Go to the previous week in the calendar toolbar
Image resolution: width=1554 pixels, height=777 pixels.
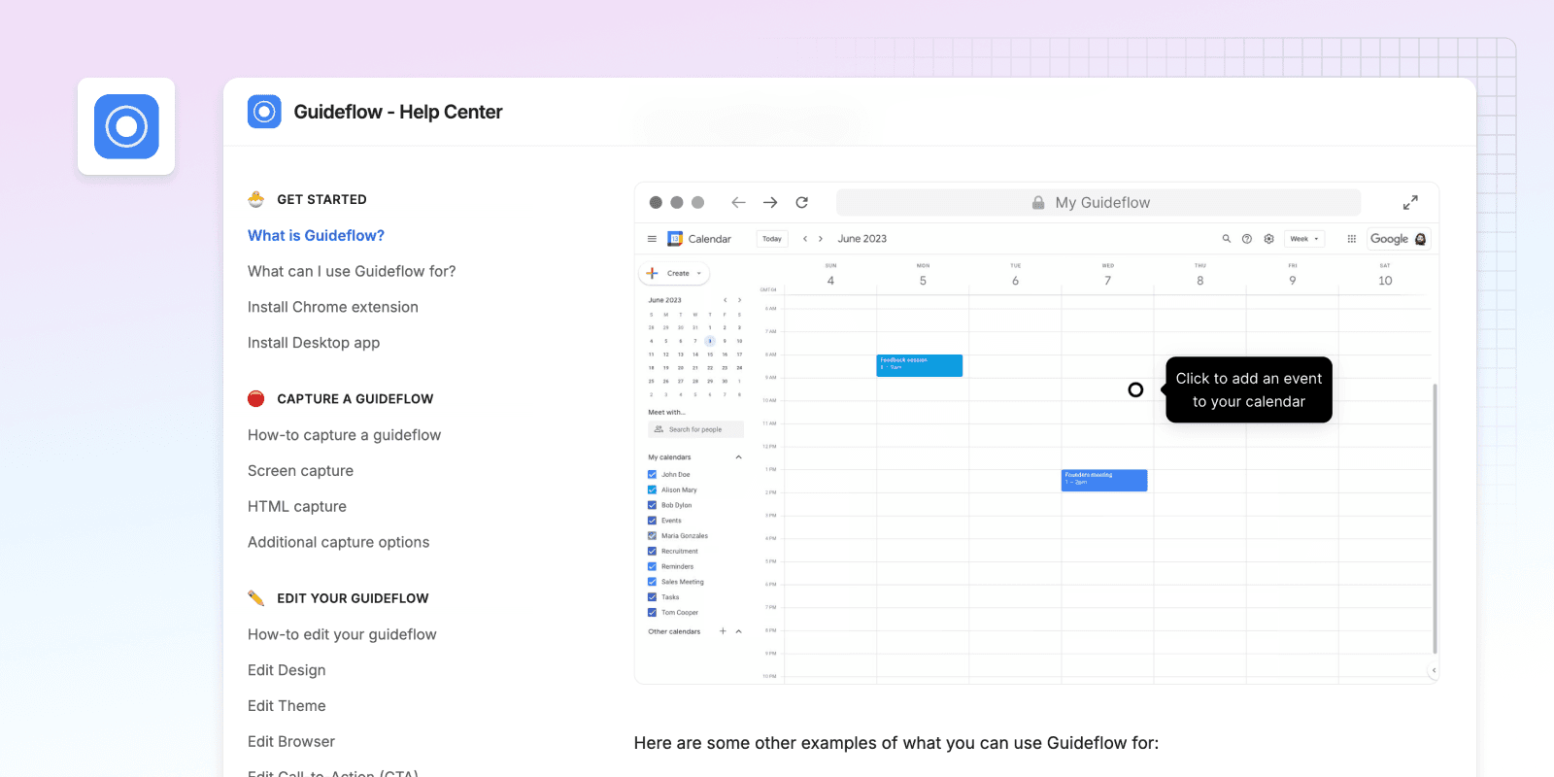805,239
